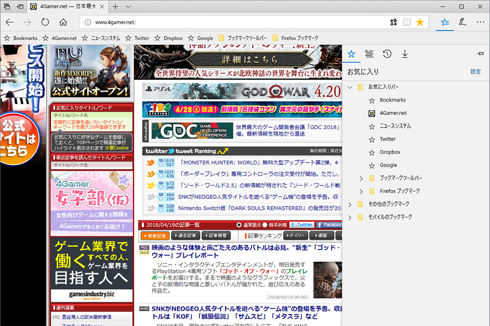Click Google on the favorites bar
This screenshot has height=326, width=490.
[200, 38]
